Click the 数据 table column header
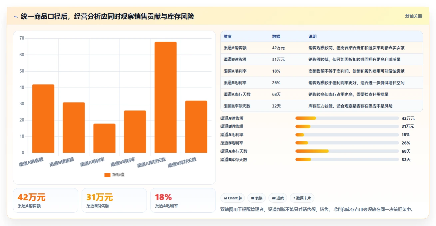Viewport: 436px width, 226px height. tap(276, 37)
